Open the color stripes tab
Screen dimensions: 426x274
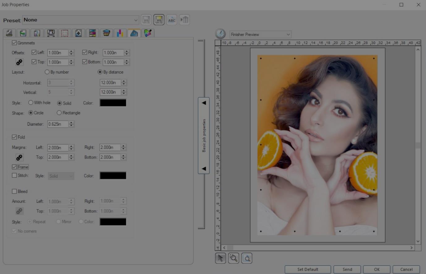[x=92, y=33]
